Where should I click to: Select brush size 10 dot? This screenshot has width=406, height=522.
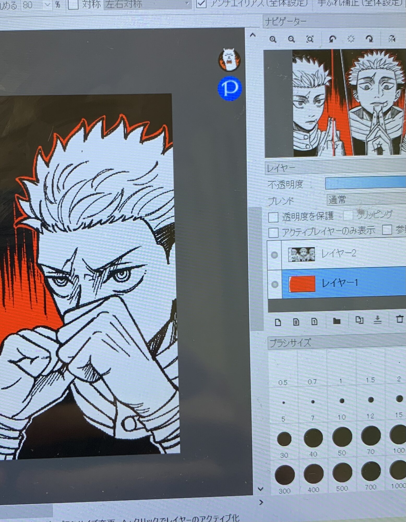point(342,401)
